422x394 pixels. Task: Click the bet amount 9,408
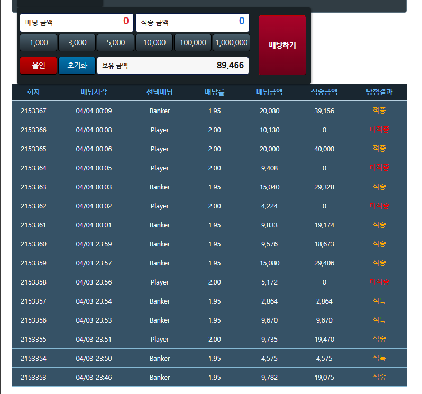click(x=269, y=168)
